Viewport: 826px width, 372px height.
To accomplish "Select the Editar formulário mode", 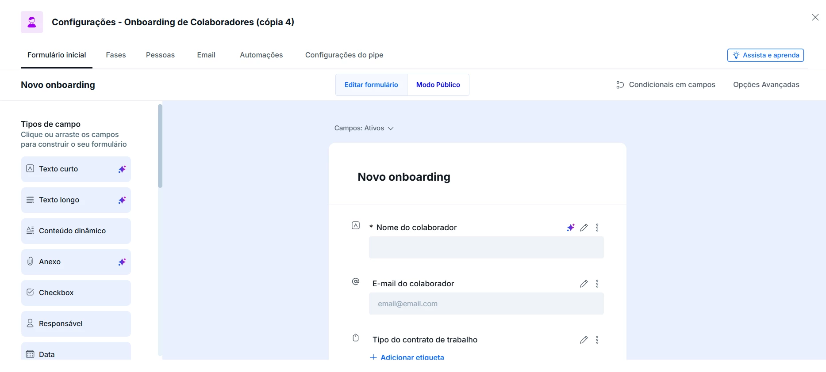I will coord(371,85).
